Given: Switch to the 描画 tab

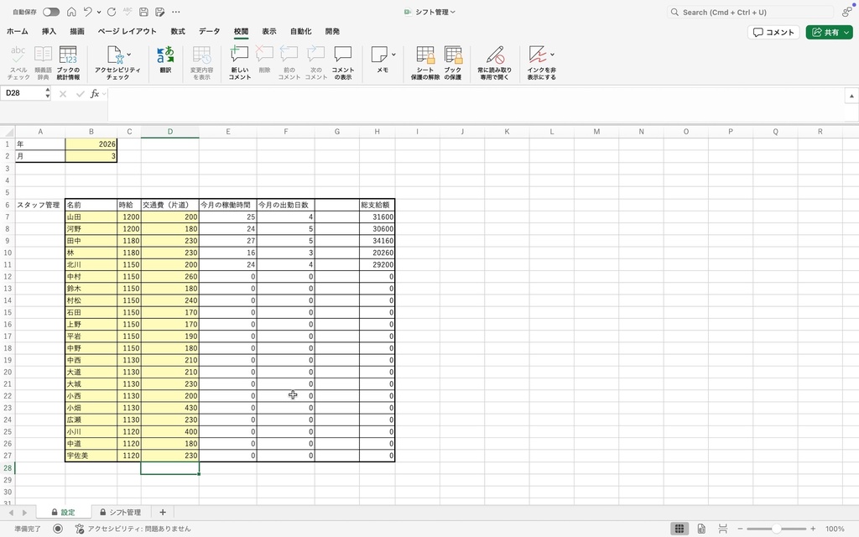Looking at the screenshot, I should (77, 31).
